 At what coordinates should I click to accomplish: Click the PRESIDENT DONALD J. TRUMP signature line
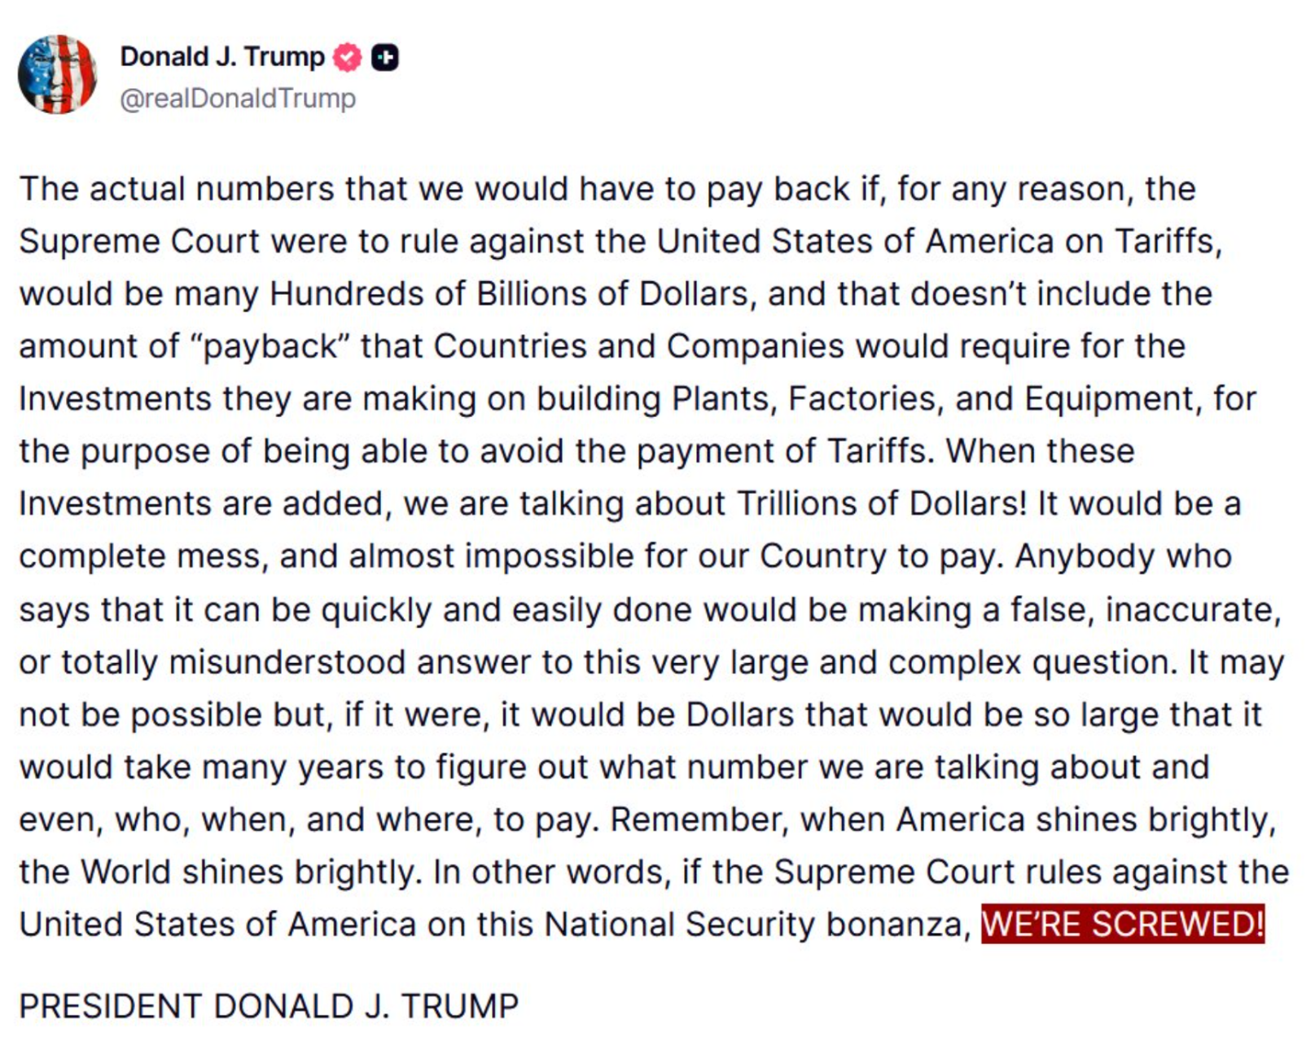pos(269,1006)
